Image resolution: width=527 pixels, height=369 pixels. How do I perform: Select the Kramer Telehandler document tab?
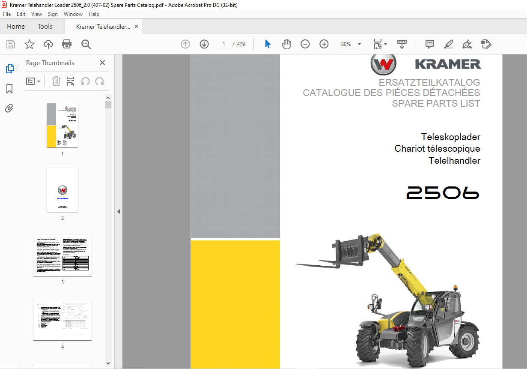[103, 27]
